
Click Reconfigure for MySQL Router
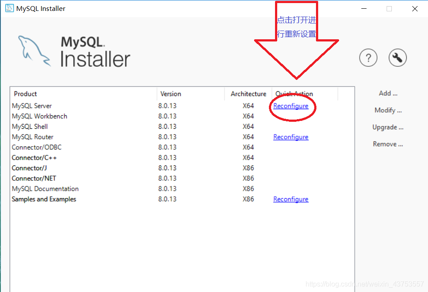point(291,137)
